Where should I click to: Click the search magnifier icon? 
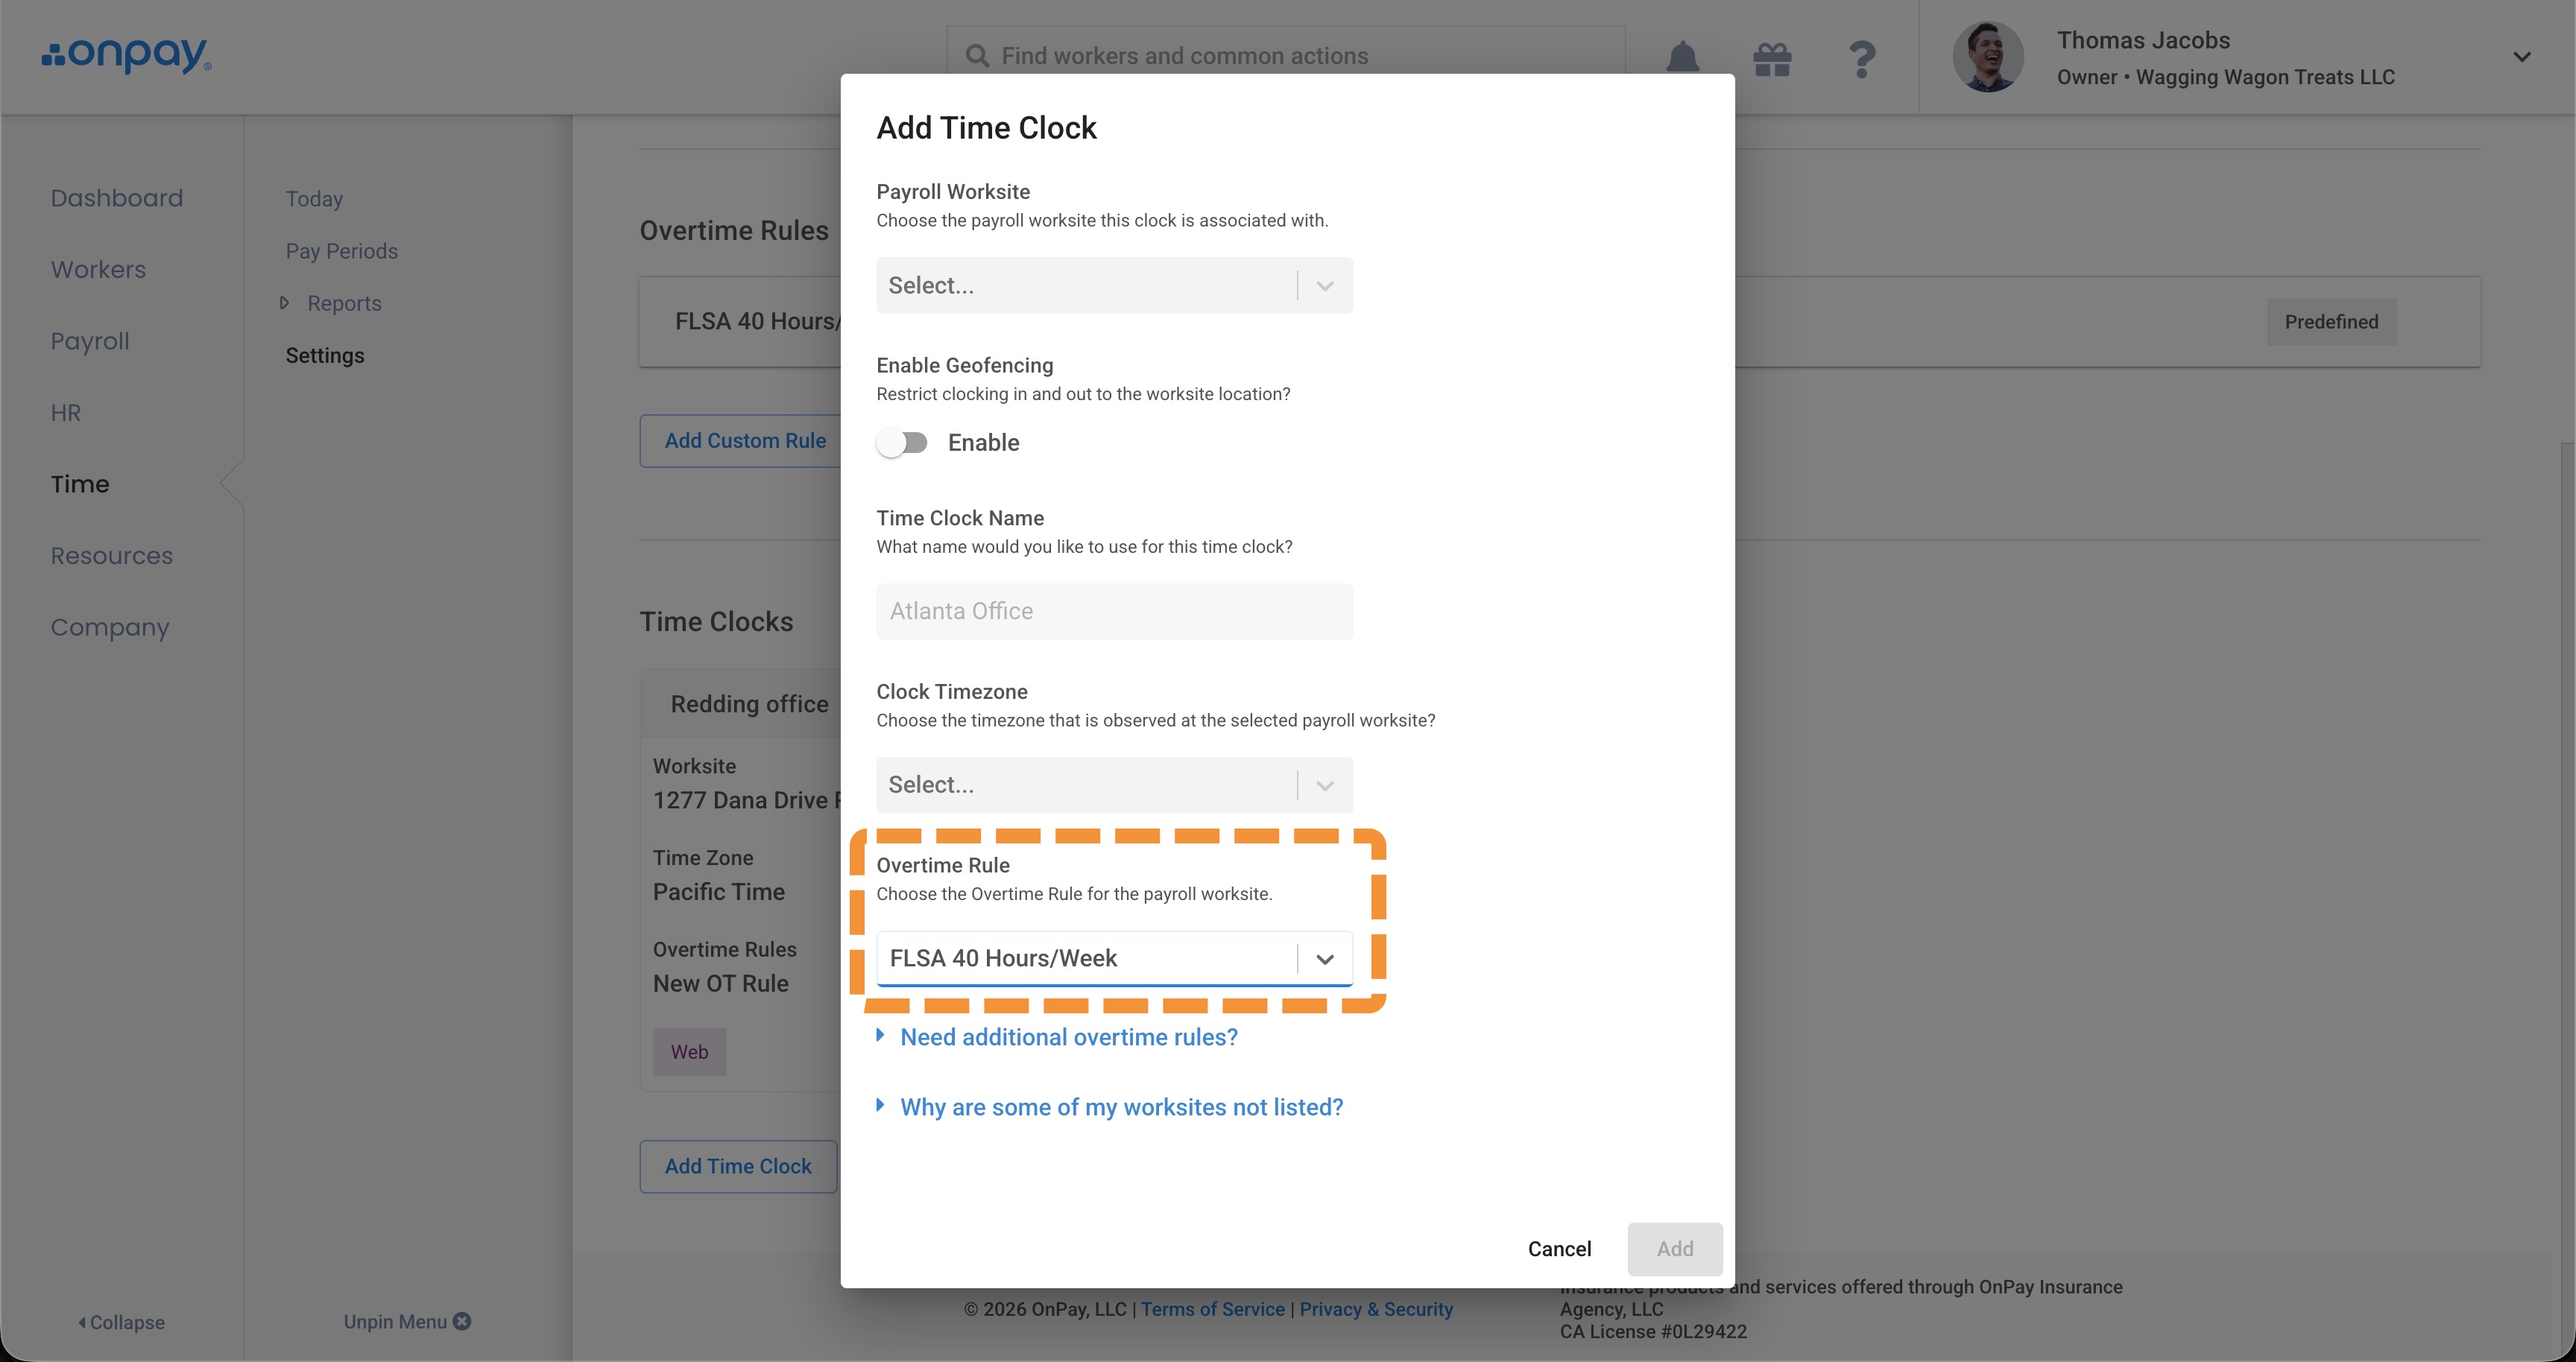(x=977, y=56)
